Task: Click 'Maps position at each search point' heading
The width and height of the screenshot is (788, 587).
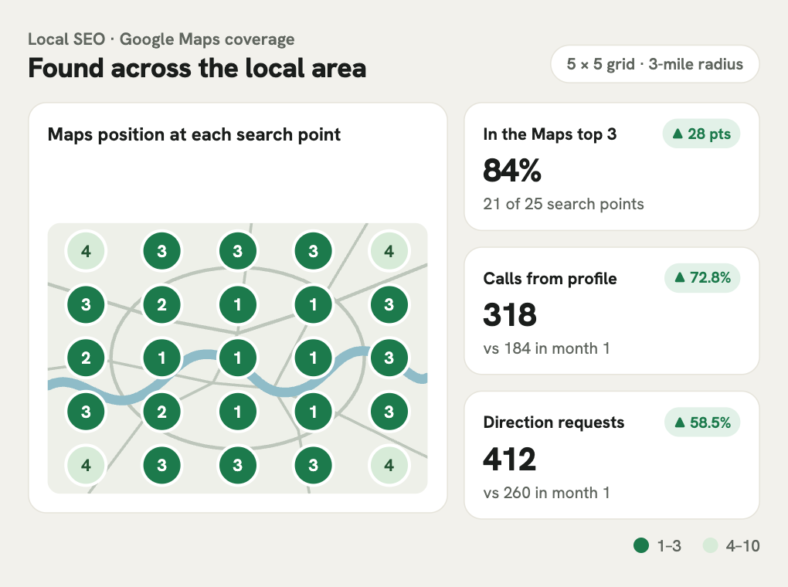Action: [194, 134]
